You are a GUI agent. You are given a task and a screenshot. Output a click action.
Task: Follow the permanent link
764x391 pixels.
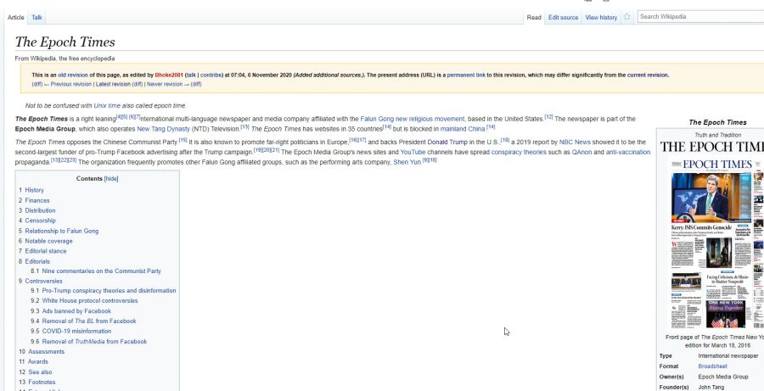coord(466,75)
